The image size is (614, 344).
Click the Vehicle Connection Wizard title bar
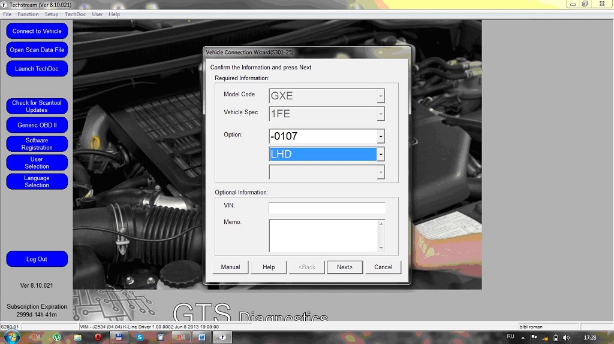[306, 53]
